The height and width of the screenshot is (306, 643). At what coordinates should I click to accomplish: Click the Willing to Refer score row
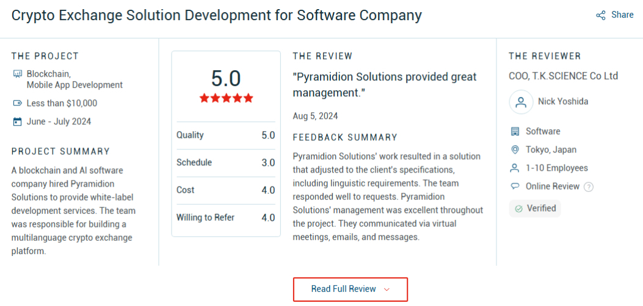click(x=225, y=218)
